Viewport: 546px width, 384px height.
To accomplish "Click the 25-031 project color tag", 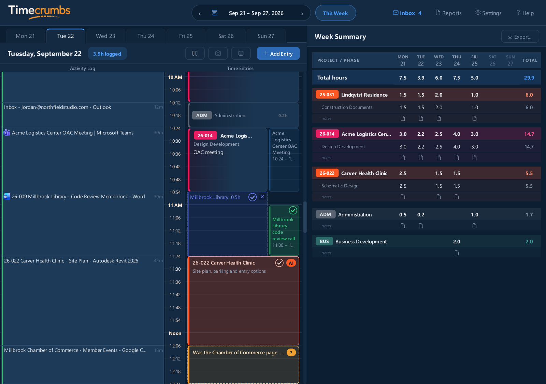I will (327, 95).
